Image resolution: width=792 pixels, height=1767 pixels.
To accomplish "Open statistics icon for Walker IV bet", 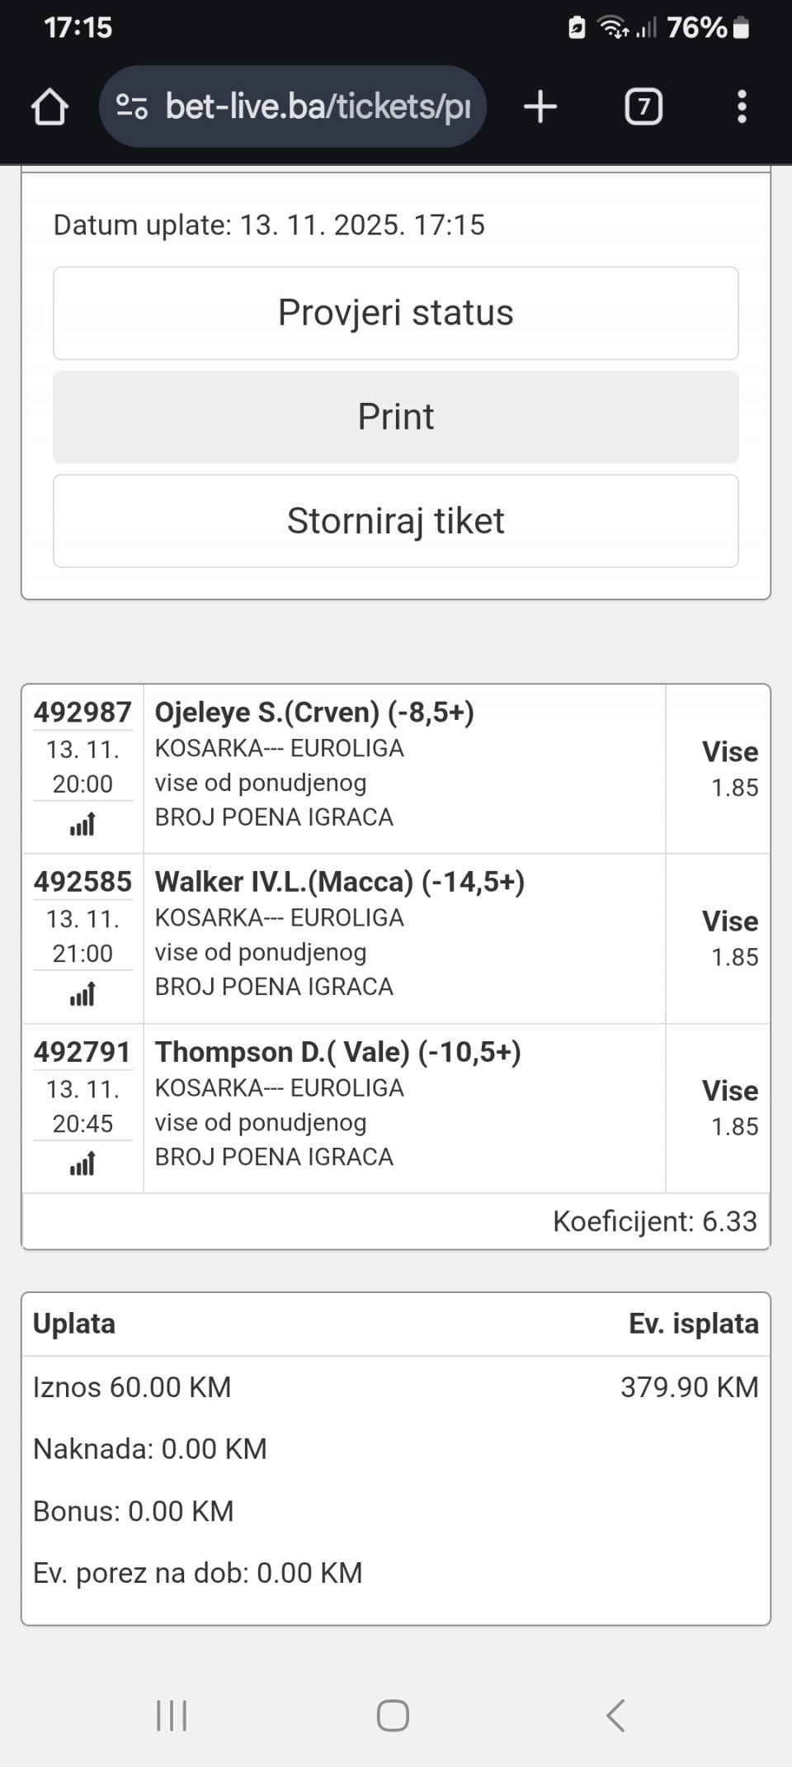I will pos(82,994).
